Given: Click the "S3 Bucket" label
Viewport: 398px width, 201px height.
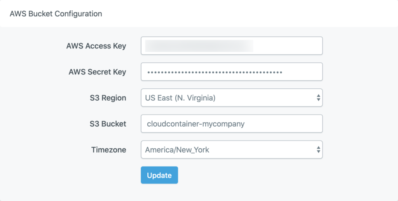Looking at the screenshot, I should pyautogui.click(x=108, y=124).
